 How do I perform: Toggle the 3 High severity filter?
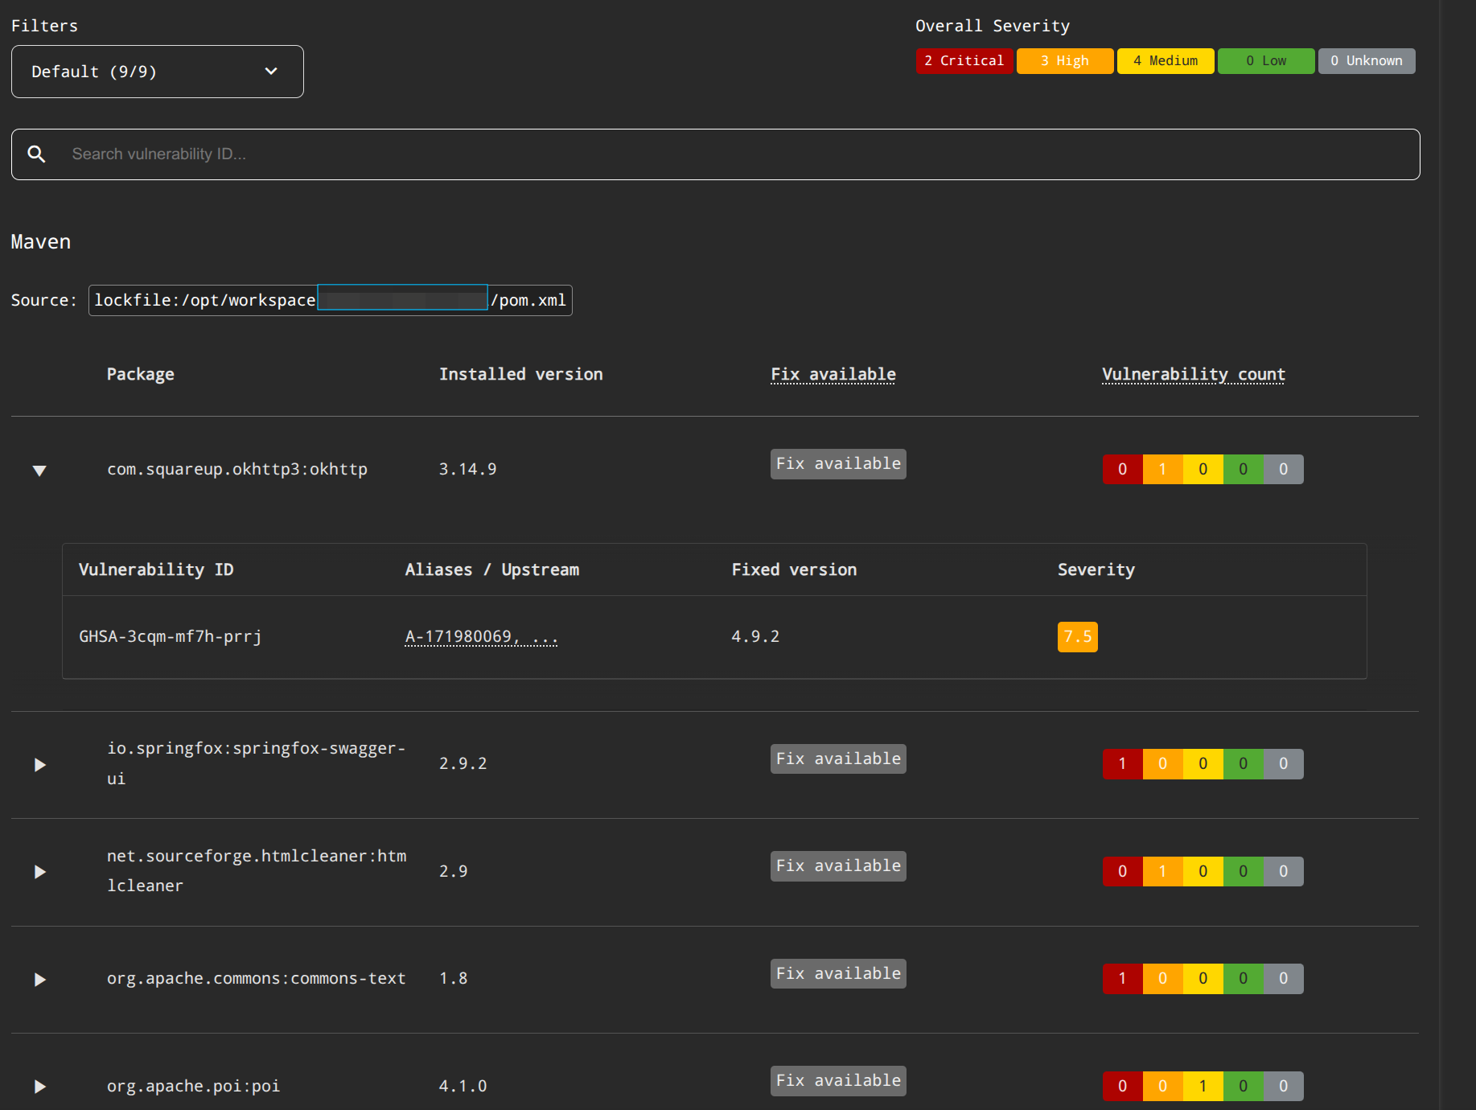(1064, 61)
